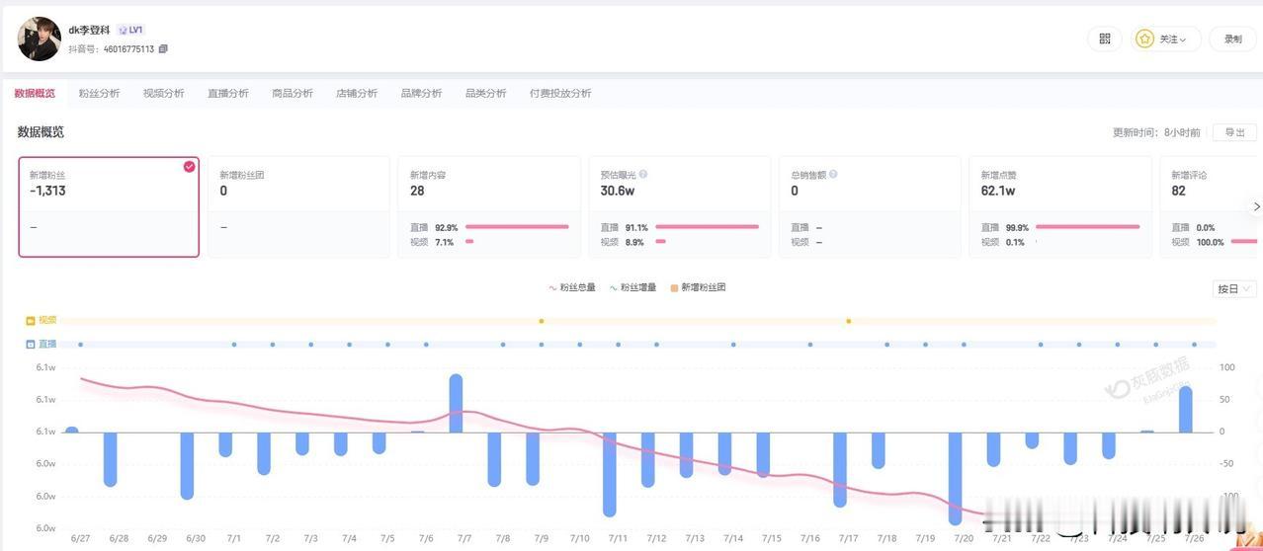
Task: Click the -1,313 new followers value
Action: [47, 191]
